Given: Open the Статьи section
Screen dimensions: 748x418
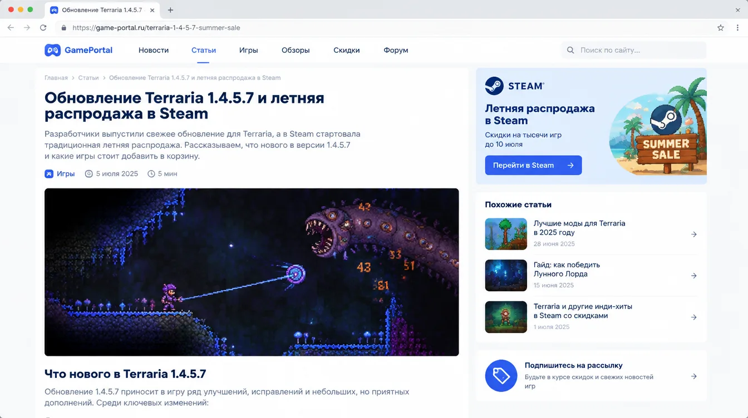Looking at the screenshot, I should tap(204, 50).
